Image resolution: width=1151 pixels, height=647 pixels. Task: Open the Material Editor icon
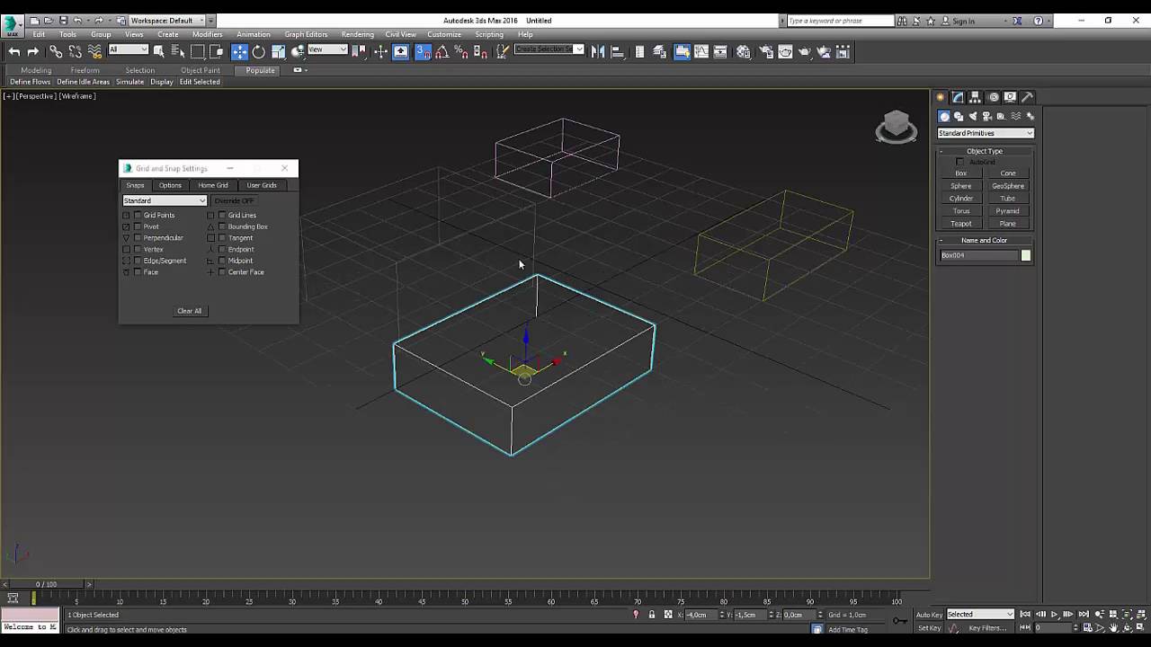point(744,52)
